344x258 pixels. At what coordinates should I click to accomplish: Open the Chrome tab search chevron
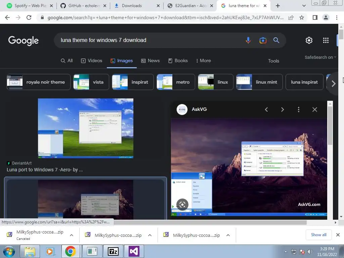click(x=304, y=6)
